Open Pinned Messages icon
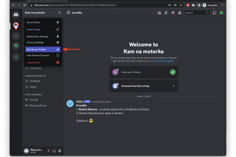Screen dimensions: 236x157 click(173, 13)
